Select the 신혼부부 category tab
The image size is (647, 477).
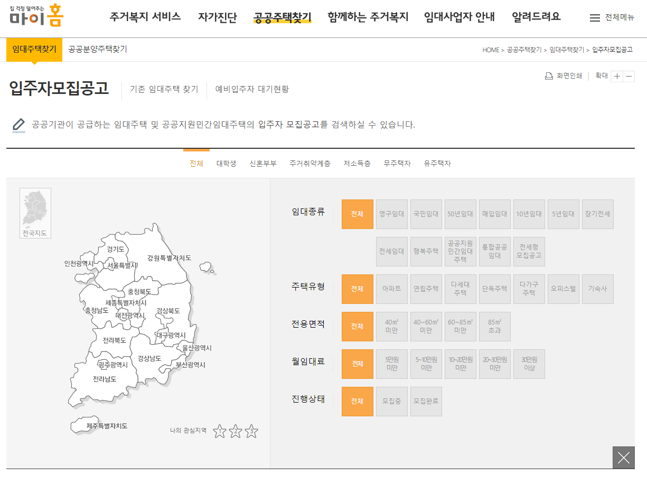click(x=262, y=163)
